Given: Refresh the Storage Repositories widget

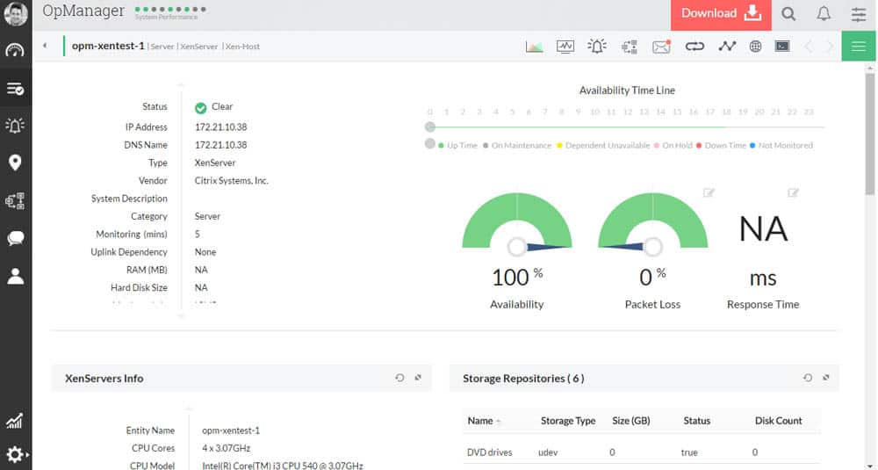Looking at the screenshot, I should coord(808,378).
